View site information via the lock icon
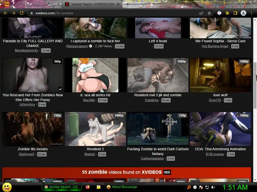Screen dimensions: 257x192 click(31, 13)
